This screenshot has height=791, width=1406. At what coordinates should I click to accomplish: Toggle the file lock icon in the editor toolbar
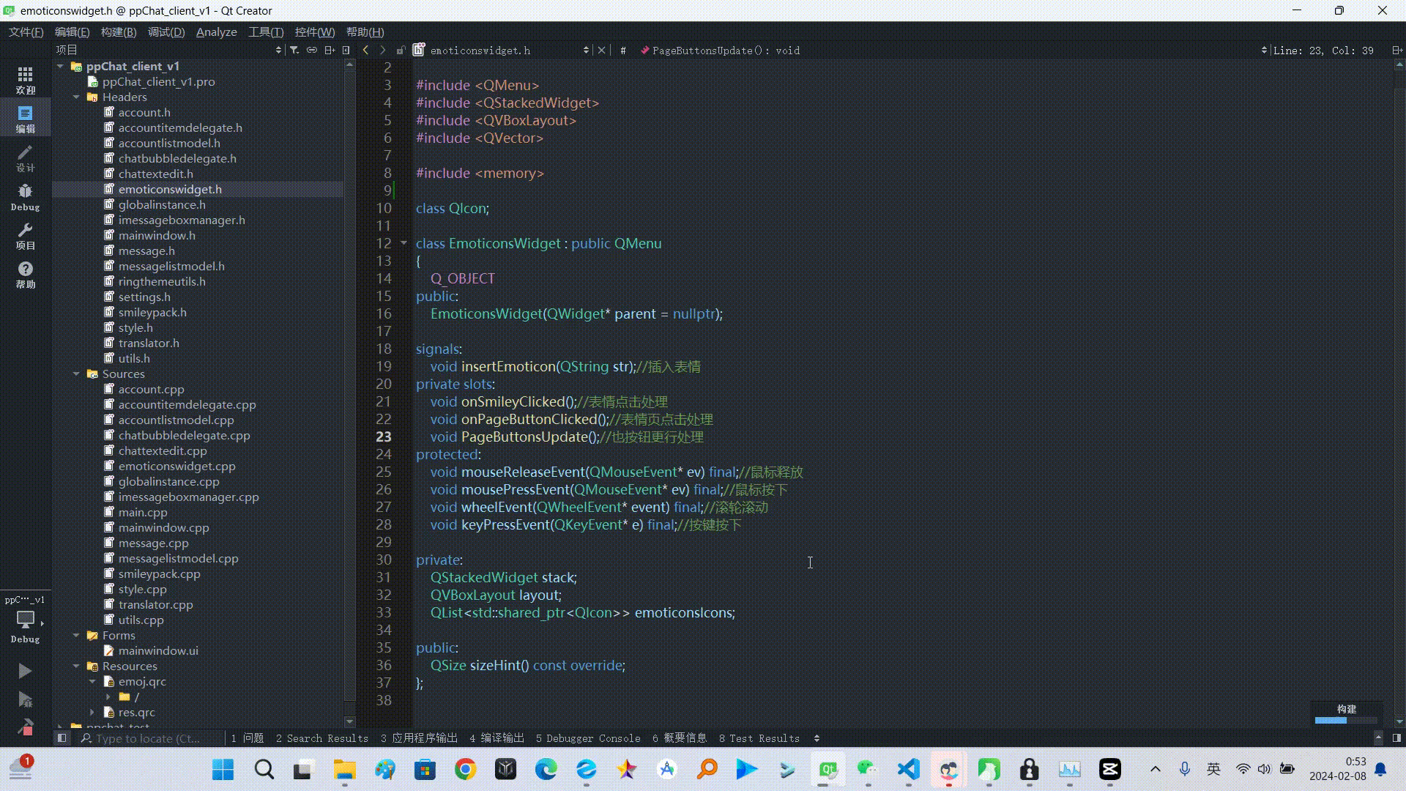point(401,50)
